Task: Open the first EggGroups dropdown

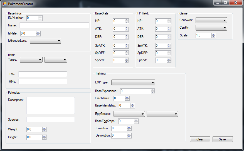Action: (129, 114)
